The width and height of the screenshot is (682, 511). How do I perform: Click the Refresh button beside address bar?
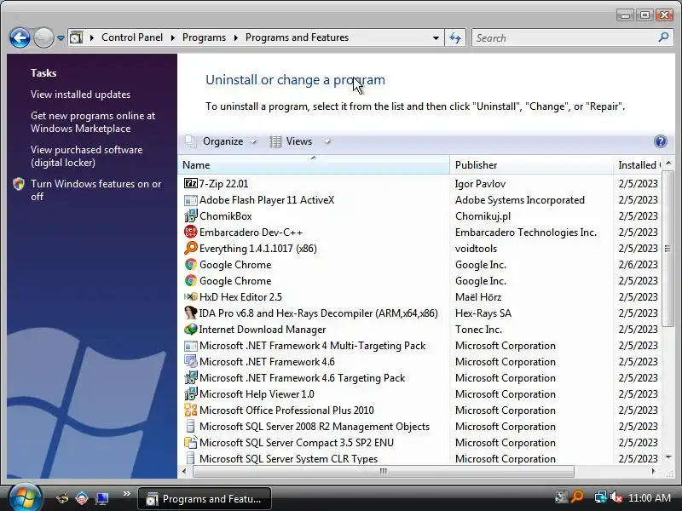point(455,37)
